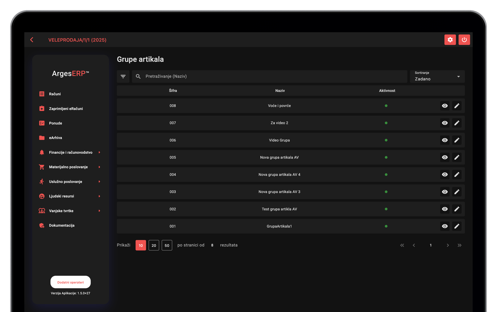View GrupaArtikala1 details

click(x=445, y=226)
